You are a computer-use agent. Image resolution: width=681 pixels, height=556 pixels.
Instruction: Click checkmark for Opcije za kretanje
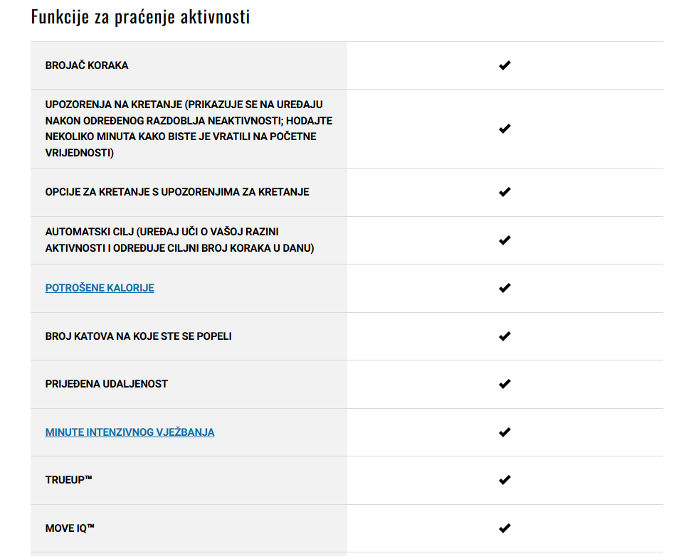[x=505, y=192]
